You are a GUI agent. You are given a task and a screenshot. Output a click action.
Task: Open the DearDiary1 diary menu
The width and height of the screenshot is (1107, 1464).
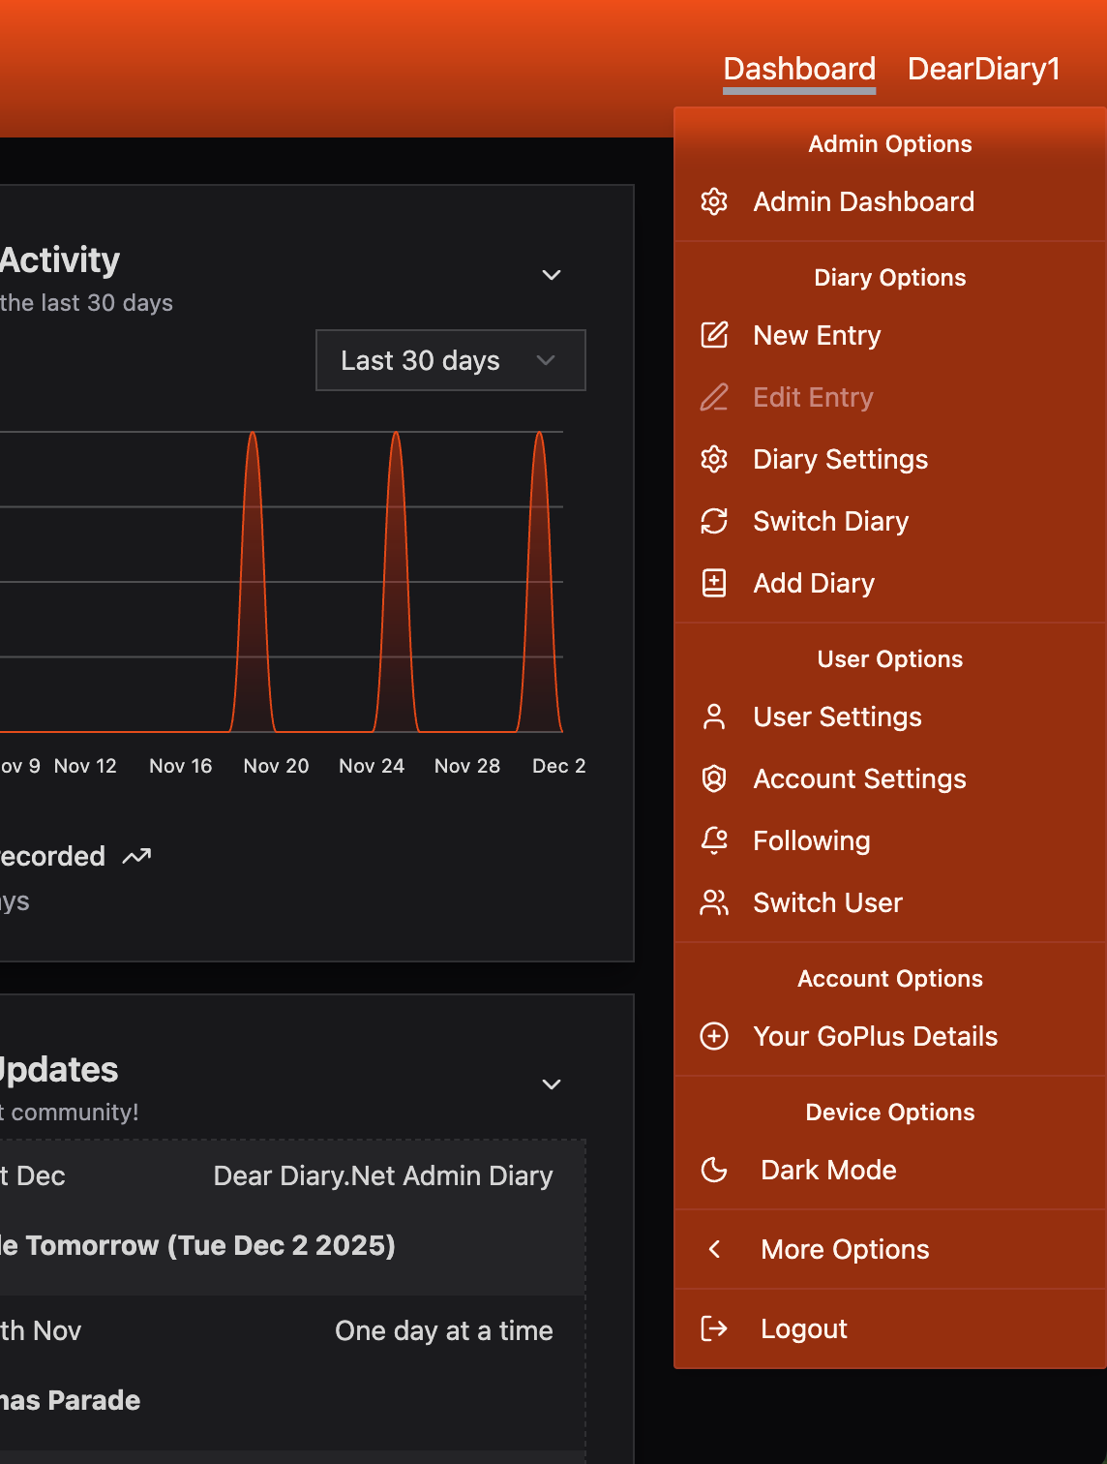point(983,69)
